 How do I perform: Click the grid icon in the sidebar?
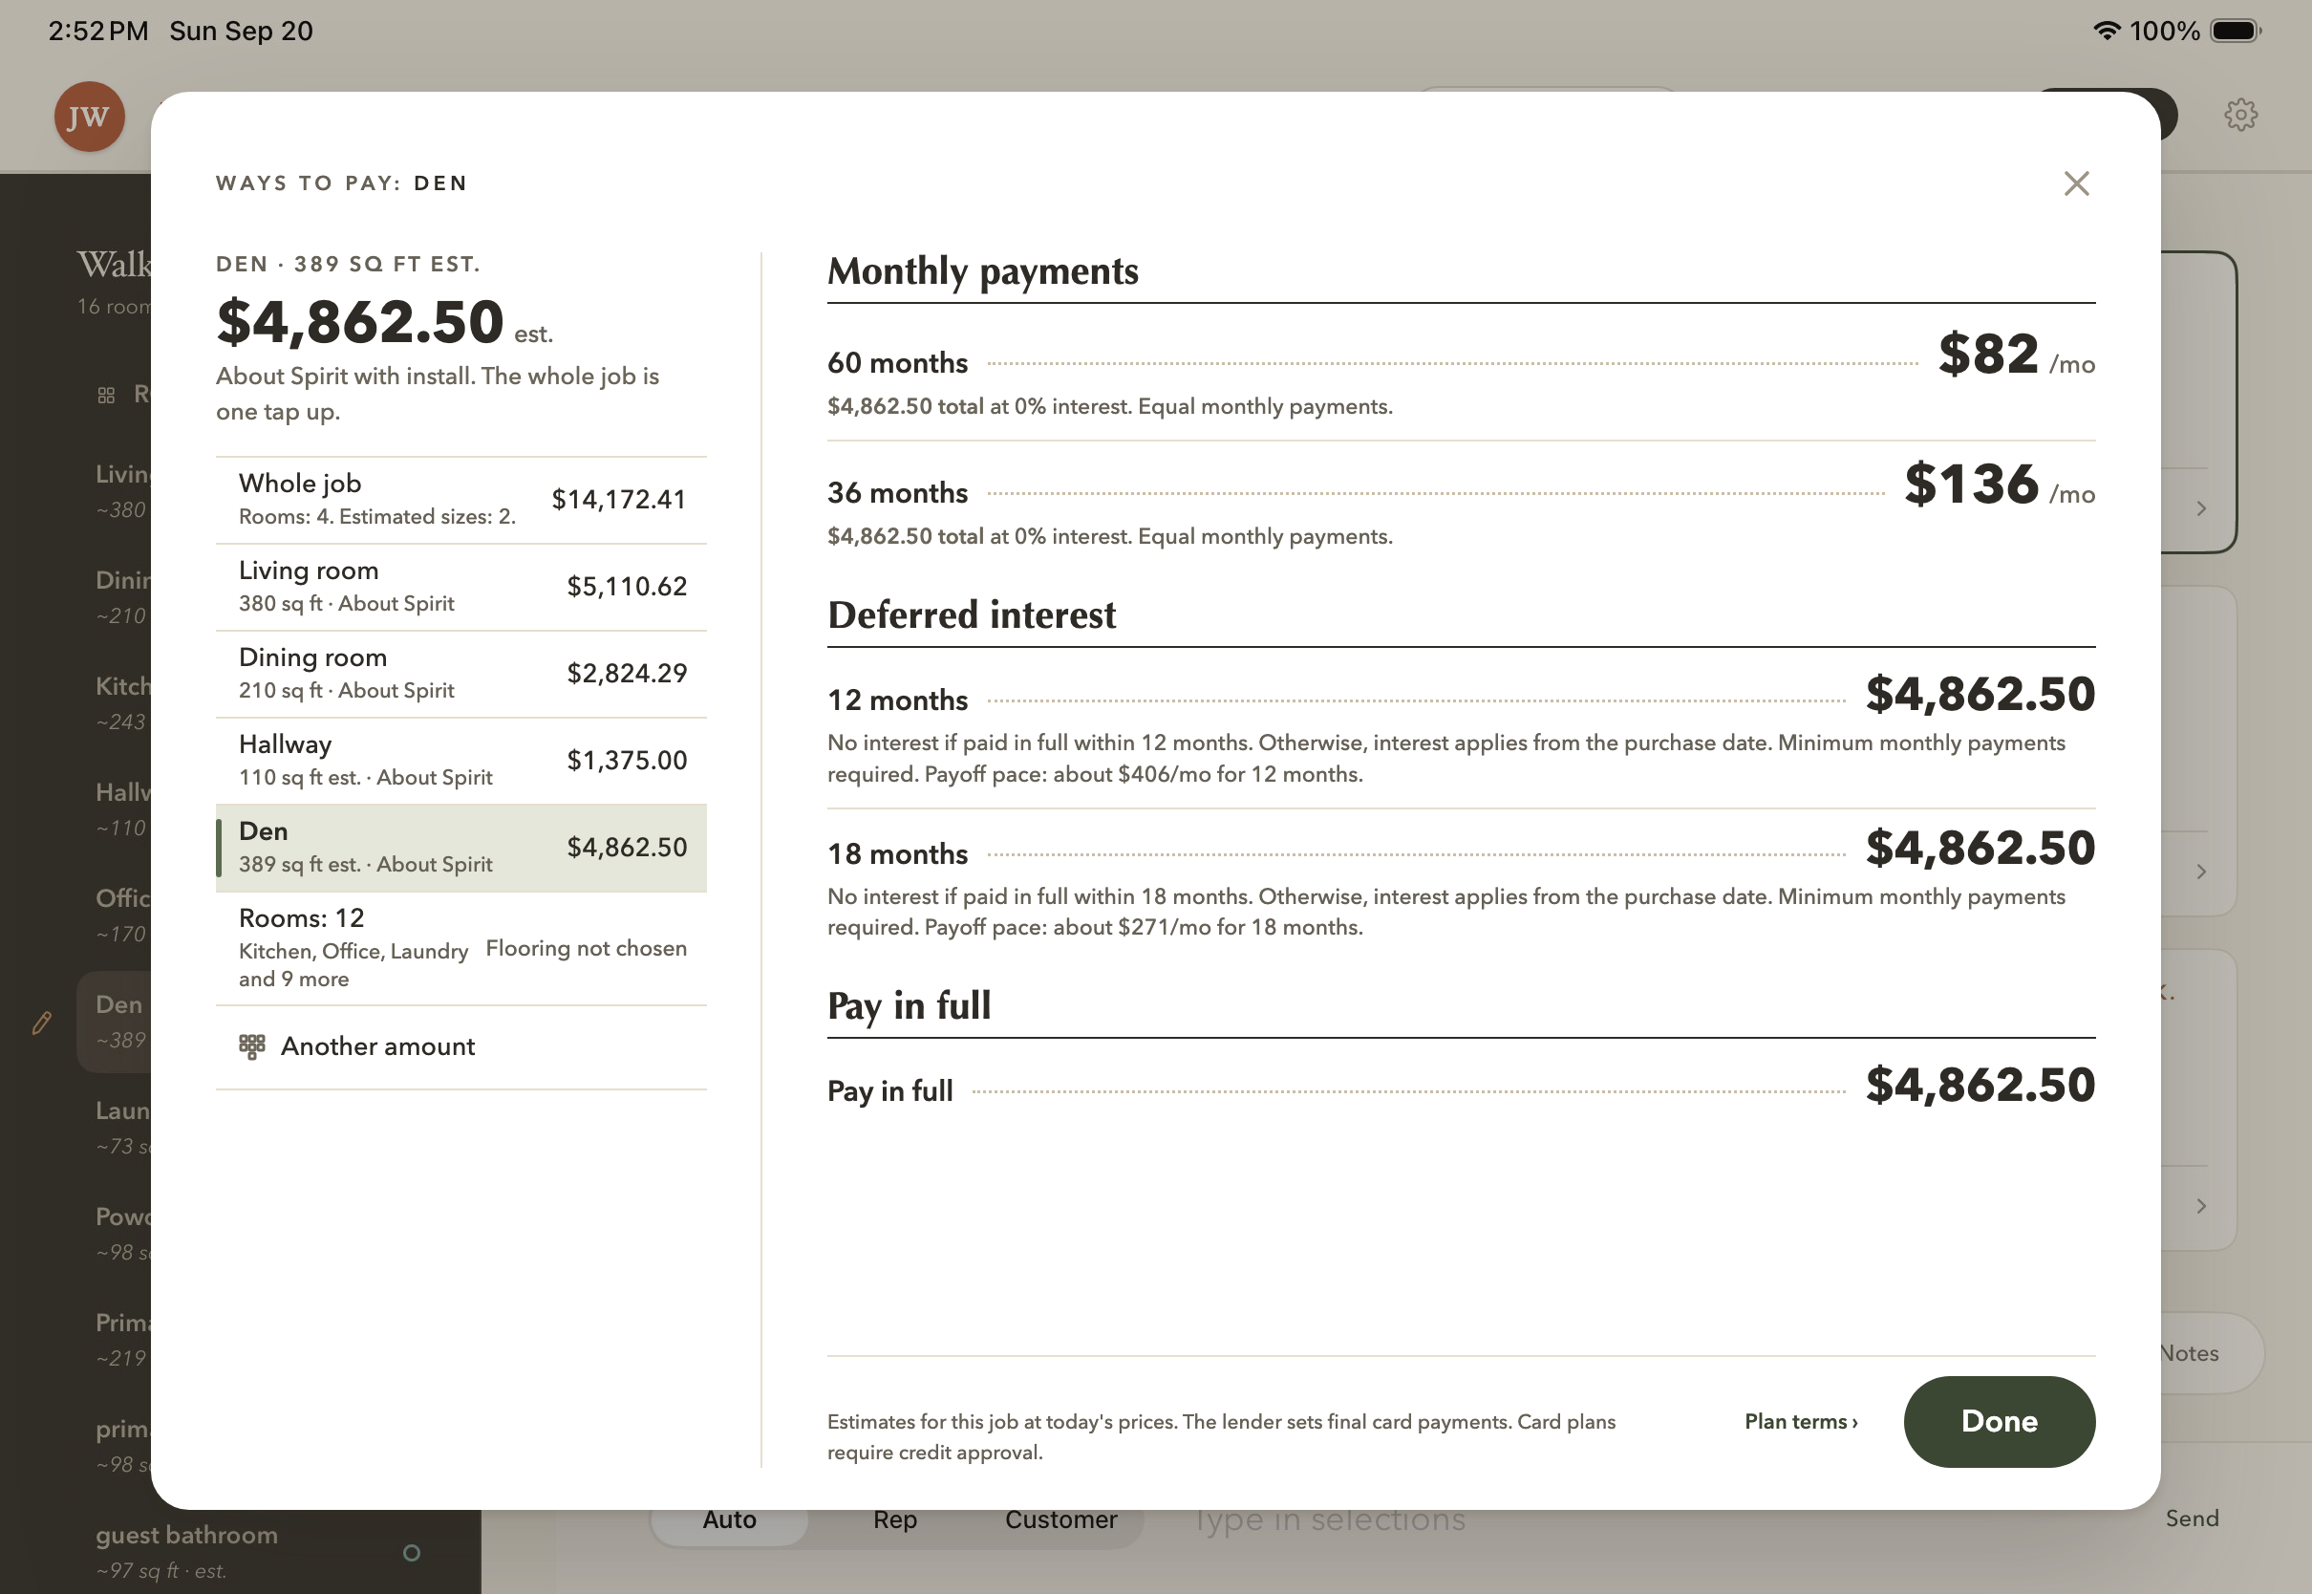pyautogui.click(x=106, y=395)
